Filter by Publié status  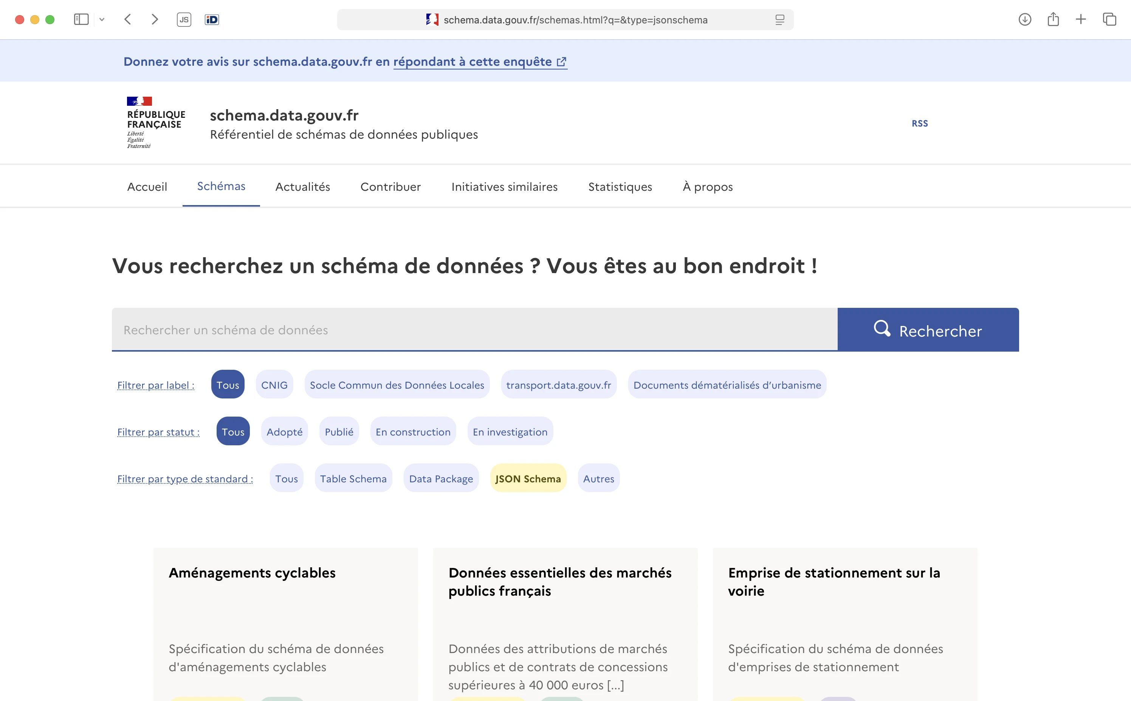coord(339,431)
